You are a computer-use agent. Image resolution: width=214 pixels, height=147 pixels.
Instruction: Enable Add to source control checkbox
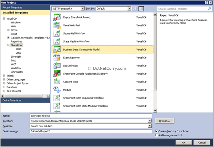coord(157,135)
